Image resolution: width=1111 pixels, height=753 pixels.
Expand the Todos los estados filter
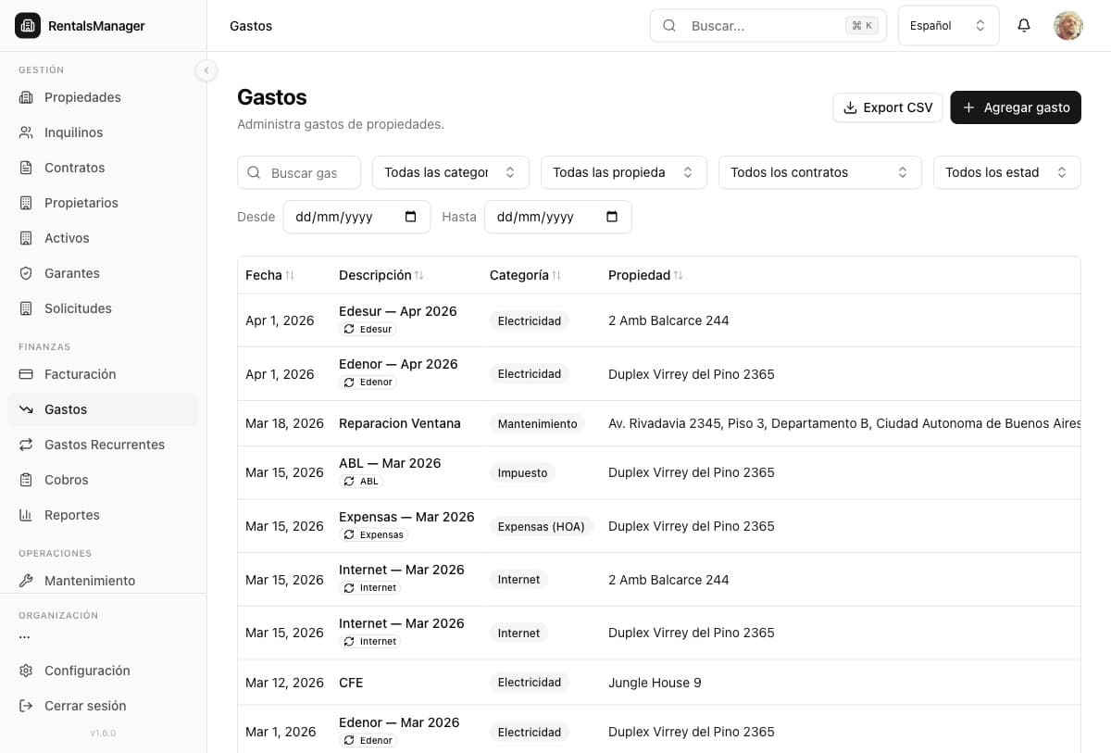coord(1006,172)
